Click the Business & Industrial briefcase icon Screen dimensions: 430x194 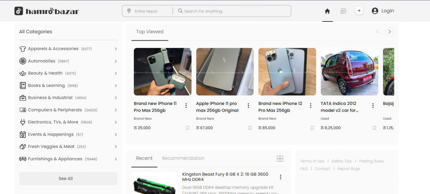click(x=23, y=98)
